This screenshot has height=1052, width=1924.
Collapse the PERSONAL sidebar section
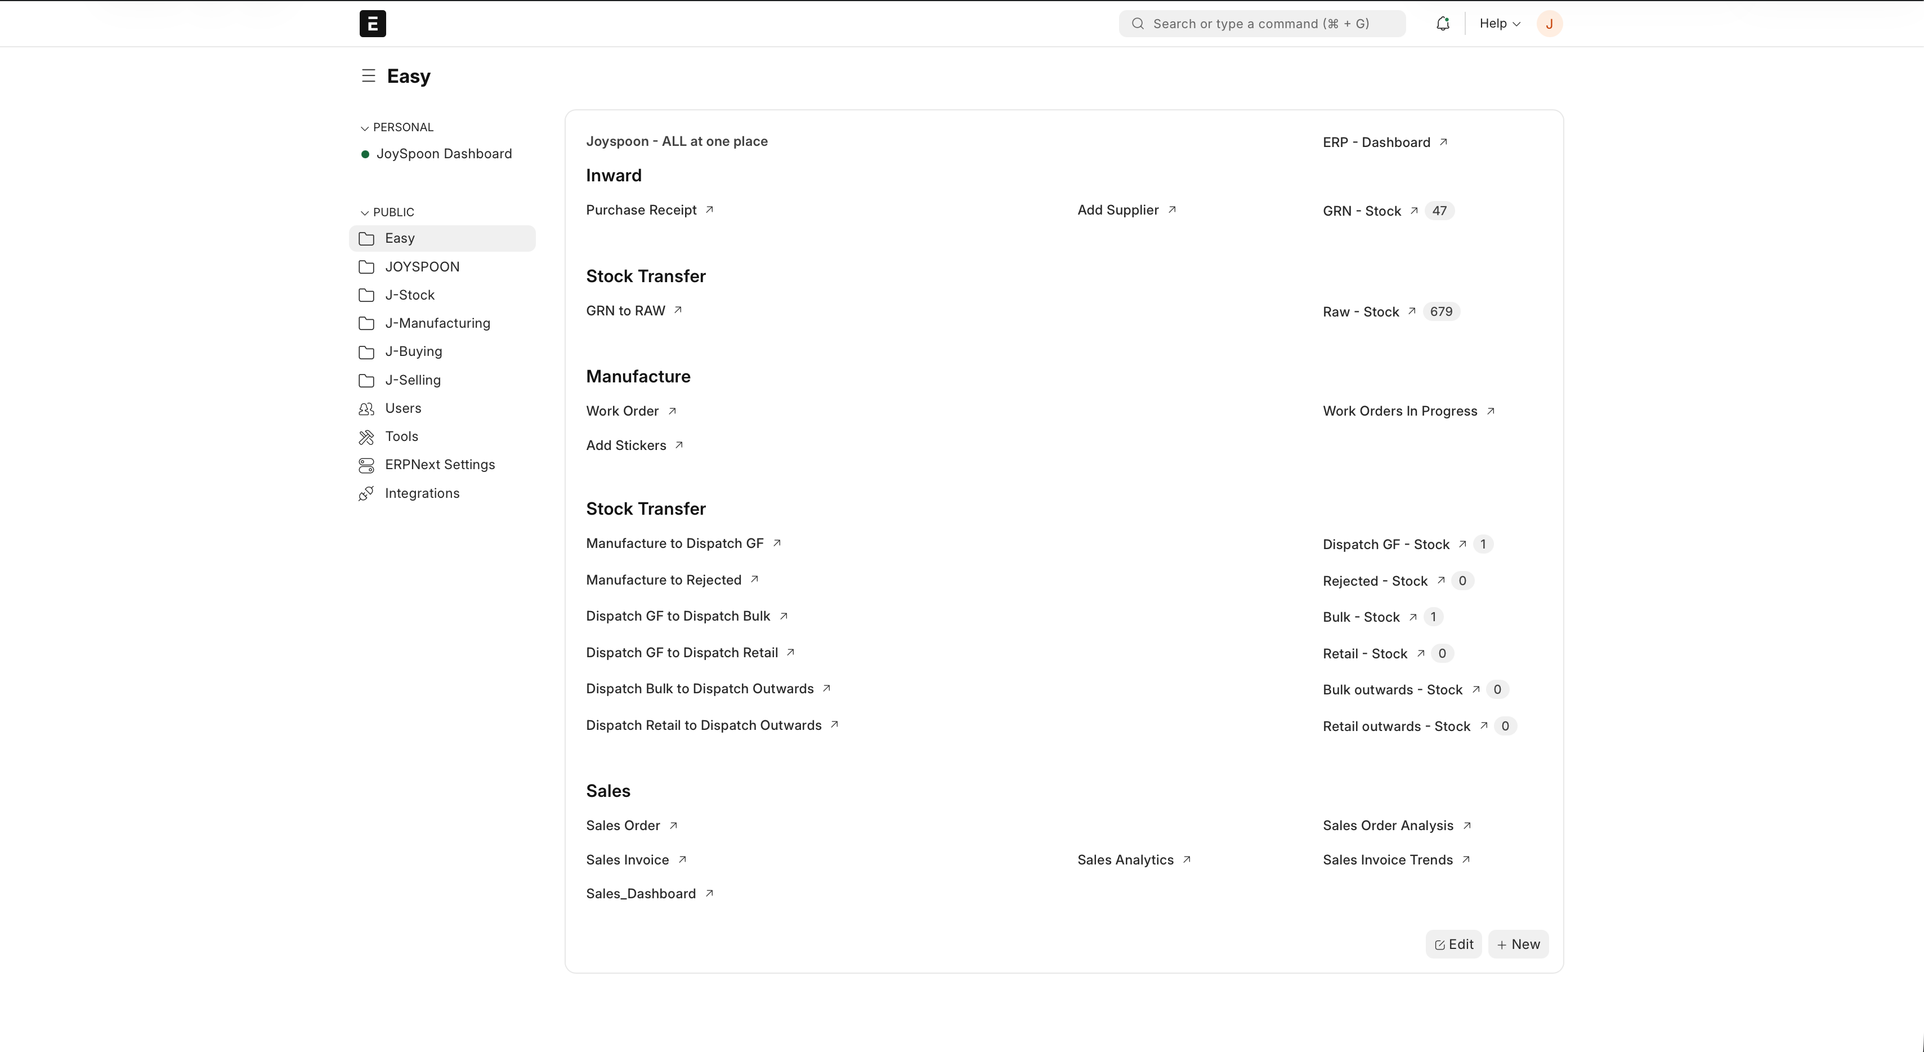397,127
